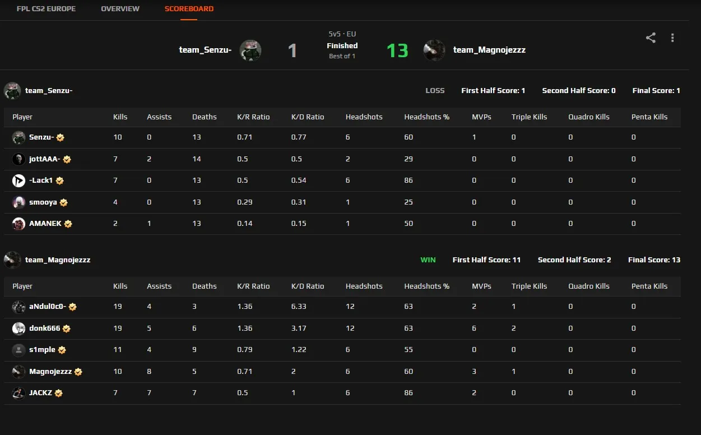
Task: Open Magnojezzz player profile link
Action: [50, 371]
